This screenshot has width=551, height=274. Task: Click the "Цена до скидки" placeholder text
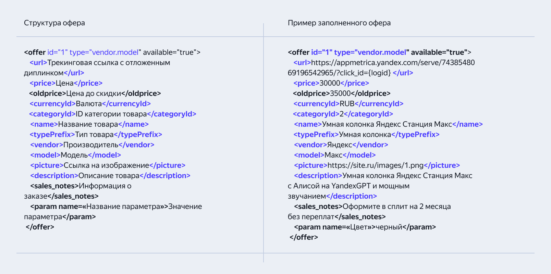tap(94, 94)
